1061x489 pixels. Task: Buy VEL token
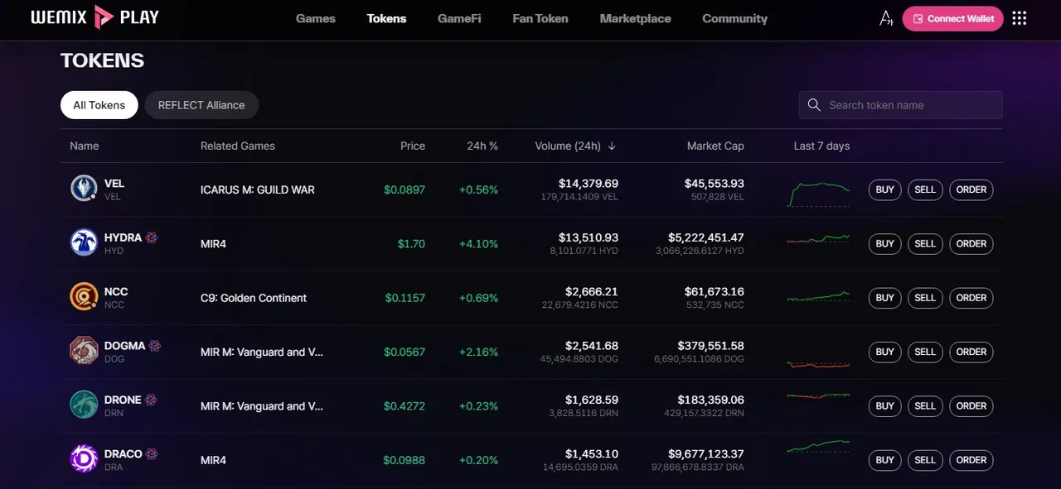tap(885, 189)
